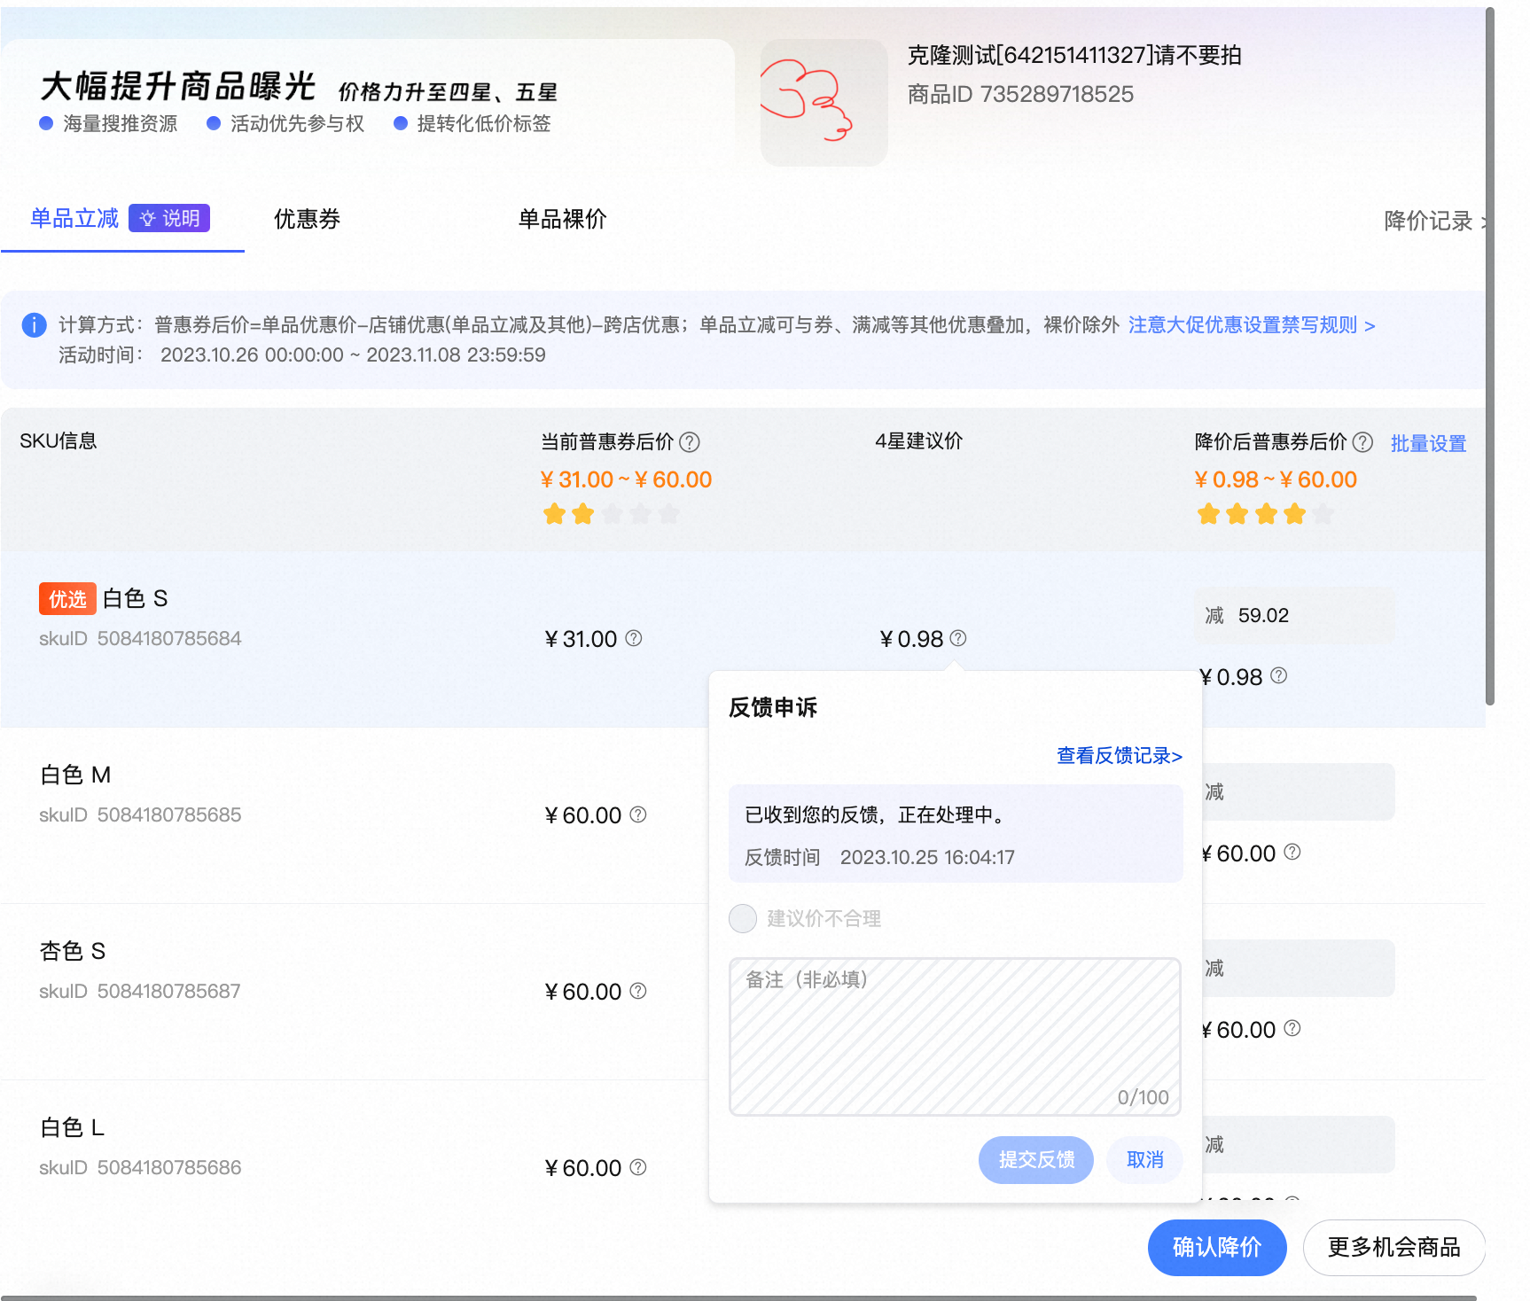Click the 备注 (非必填) textarea
1530x1301 pixels.
point(955,1036)
